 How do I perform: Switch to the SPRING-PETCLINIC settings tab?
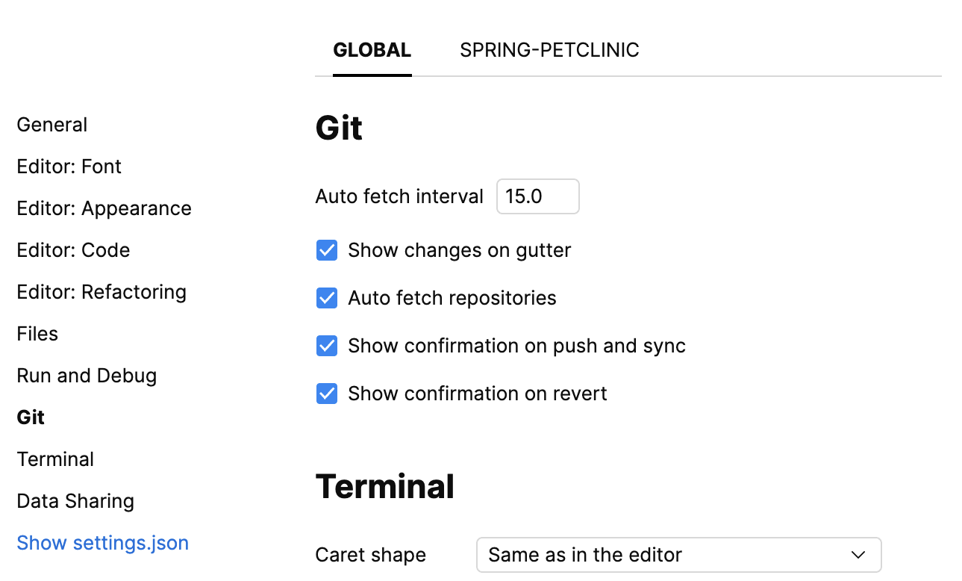[x=550, y=49]
